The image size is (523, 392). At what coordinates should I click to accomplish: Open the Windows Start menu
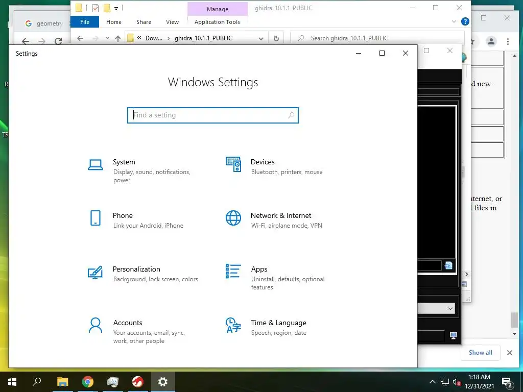(12, 382)
